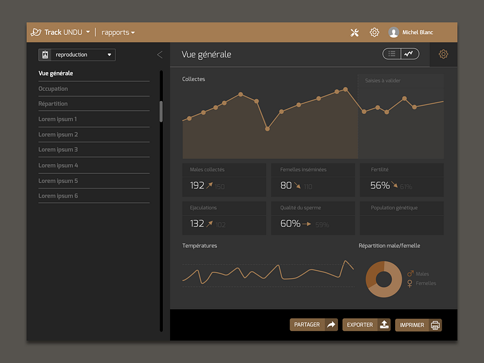This screenshot has height=363, width=484.
Task: Click the collapse sidebar arrow
Action: (x=160, y=55)
